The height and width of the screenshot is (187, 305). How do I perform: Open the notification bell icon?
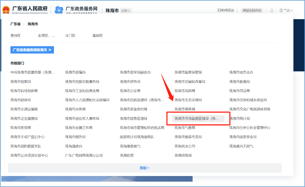pos(272,10)
